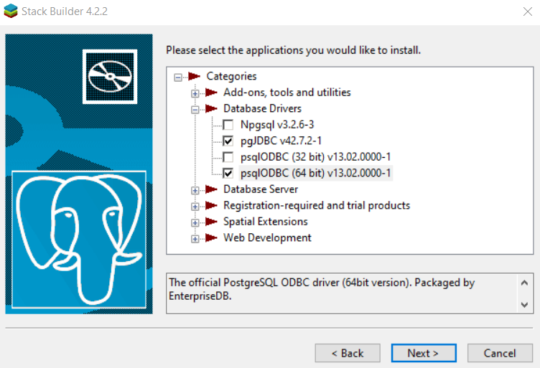This screenshot has width=540, height=368.
Task: Uncheck psqlODBC (64 bit) driver checkbox
Action: [228, 174]
